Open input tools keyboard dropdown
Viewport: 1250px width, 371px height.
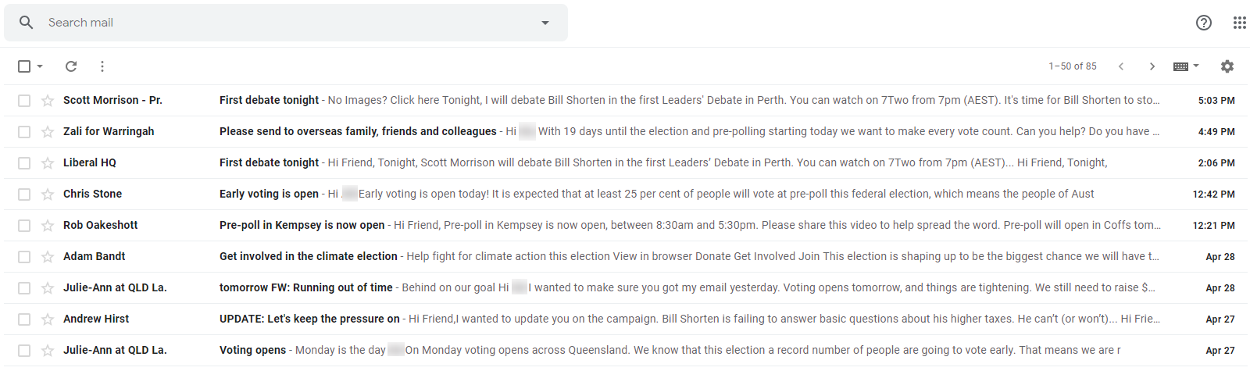(1186, 66)
